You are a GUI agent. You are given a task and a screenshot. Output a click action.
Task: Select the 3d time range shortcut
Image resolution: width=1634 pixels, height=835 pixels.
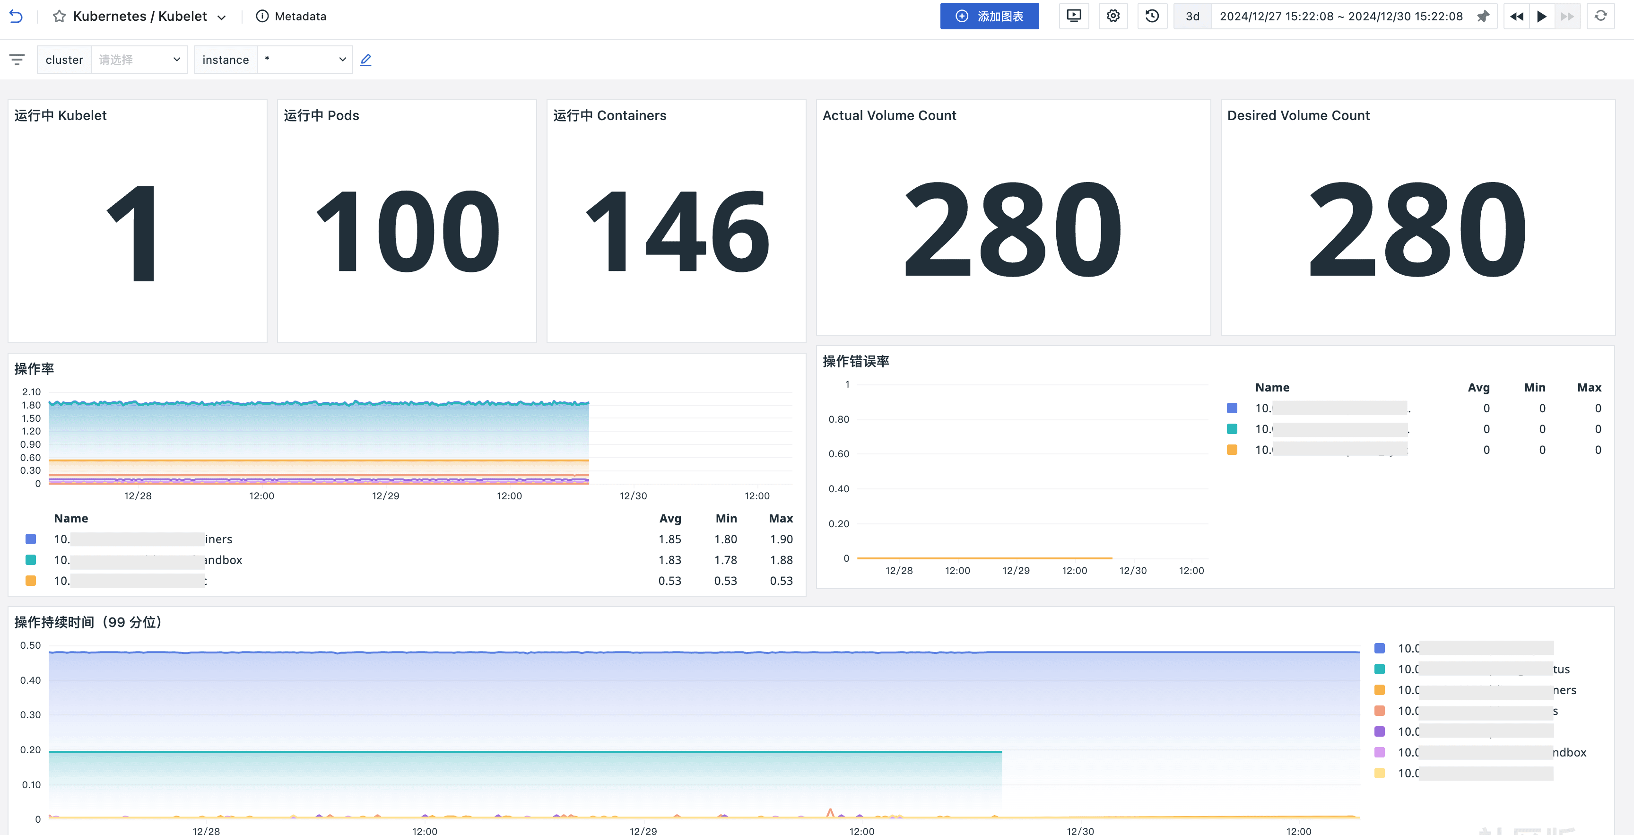point(1192,17)
